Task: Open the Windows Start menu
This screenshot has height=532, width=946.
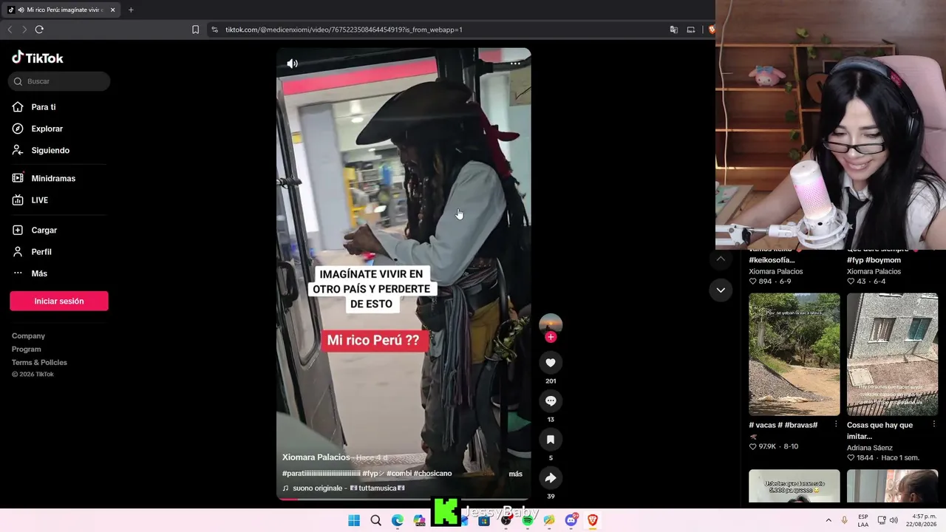Action: tap(354, 521)
